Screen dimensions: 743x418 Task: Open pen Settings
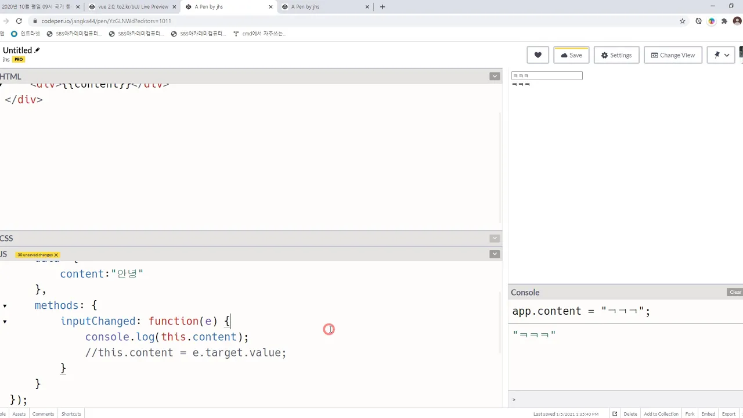tap(616, 55)
